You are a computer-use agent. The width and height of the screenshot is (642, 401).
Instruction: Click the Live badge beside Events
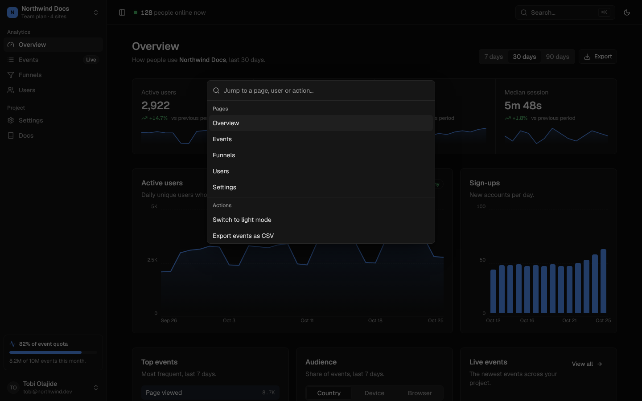[x=91, y=60]
